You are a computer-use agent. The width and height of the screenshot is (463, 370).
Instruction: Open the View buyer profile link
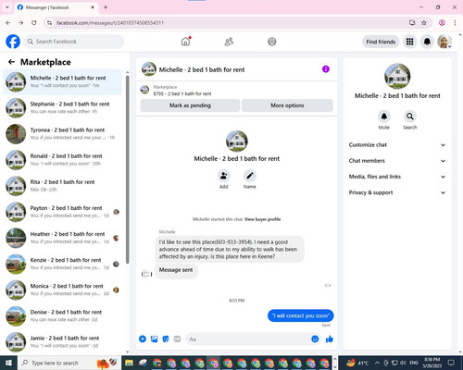pyautogui.click(x=263, y=219)
